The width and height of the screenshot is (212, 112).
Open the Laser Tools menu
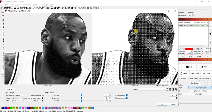[27, 5]
